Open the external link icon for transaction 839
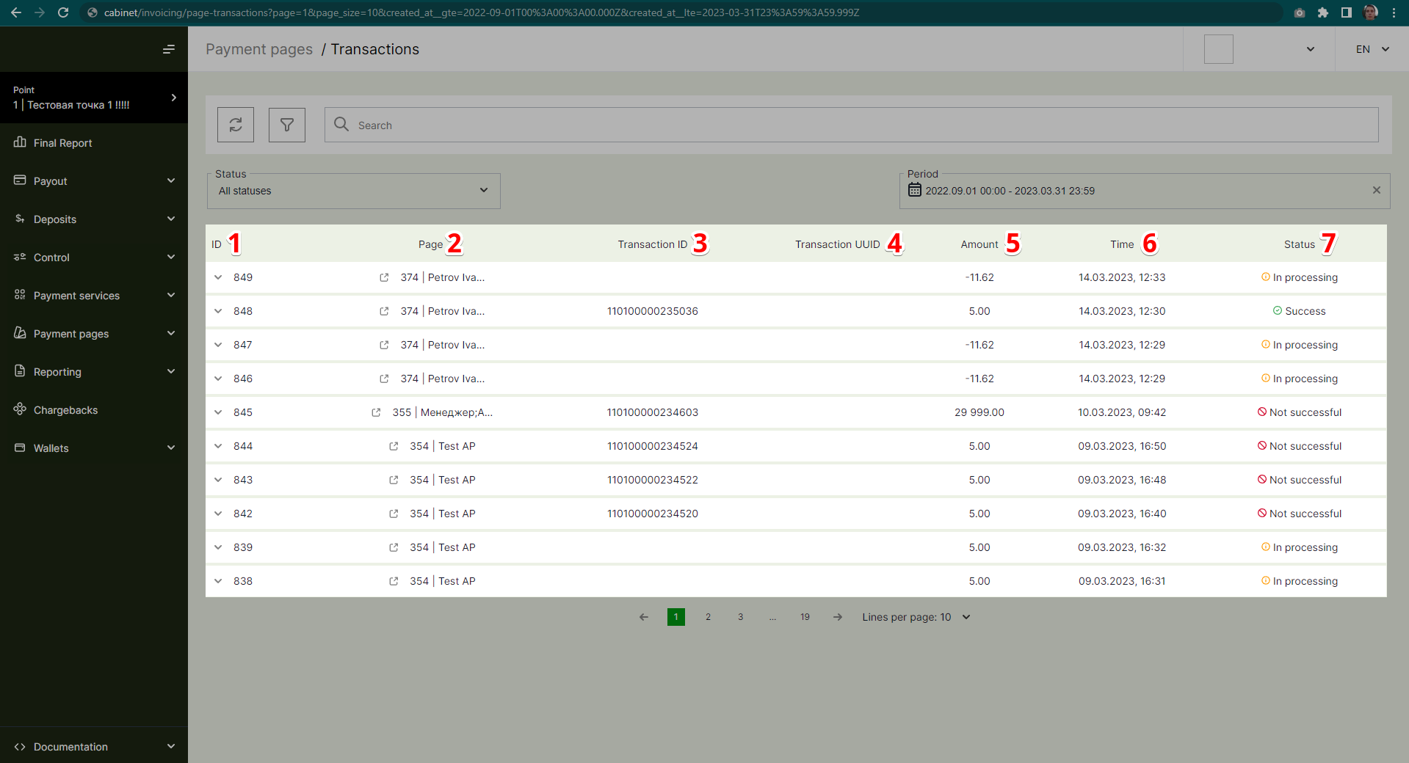Image resolution: width=1409 pixels, height=763 pixels. [394, 547]
